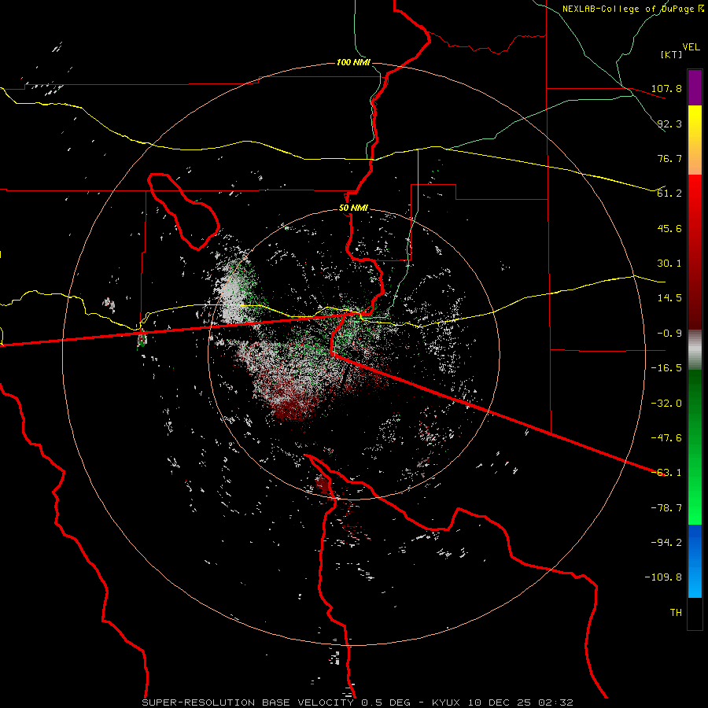This screenshot has height=708, width=708.
Task: Click the 76.7 velocity legend value
Action: [669, 158]
